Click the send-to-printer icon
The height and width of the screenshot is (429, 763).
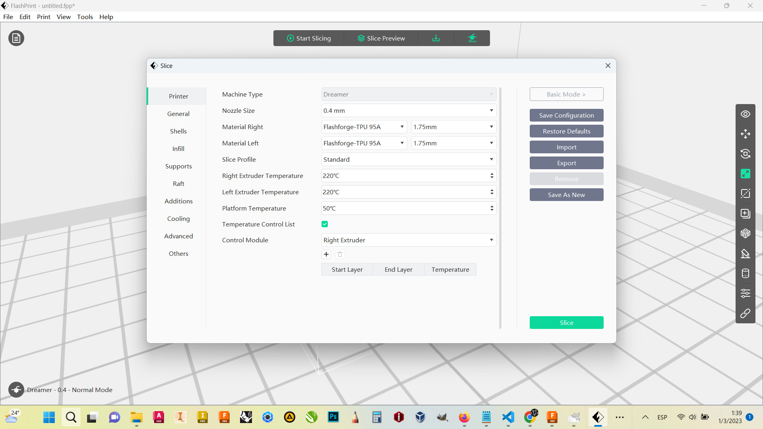tap(472, 38)
